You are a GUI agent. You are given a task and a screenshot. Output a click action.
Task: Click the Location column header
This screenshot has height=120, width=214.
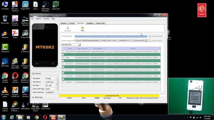133,48
